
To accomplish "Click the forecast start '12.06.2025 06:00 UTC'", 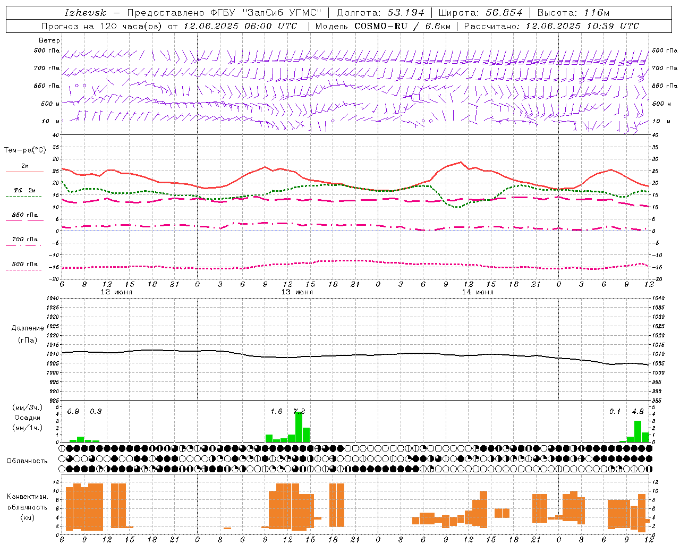I will point(240,26).
